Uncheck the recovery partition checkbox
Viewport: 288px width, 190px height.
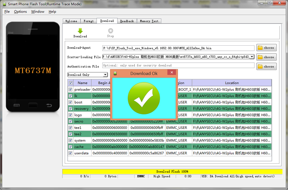pos(70,108)
